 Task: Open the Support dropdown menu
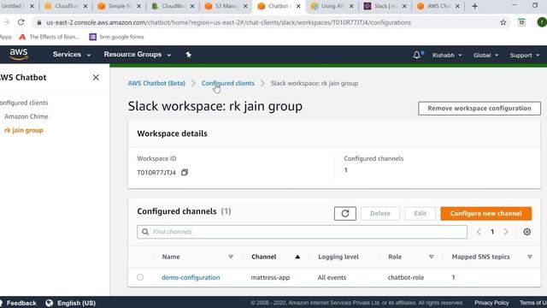click(x=524, y=55)
